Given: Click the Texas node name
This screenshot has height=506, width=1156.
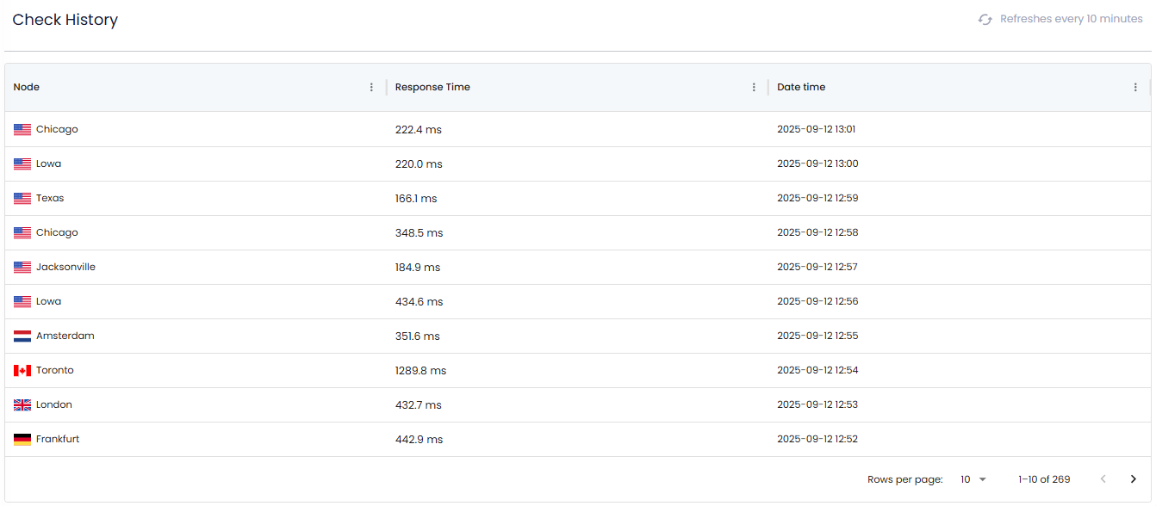Looking at the screenshot, I should [x=50, y=198].
